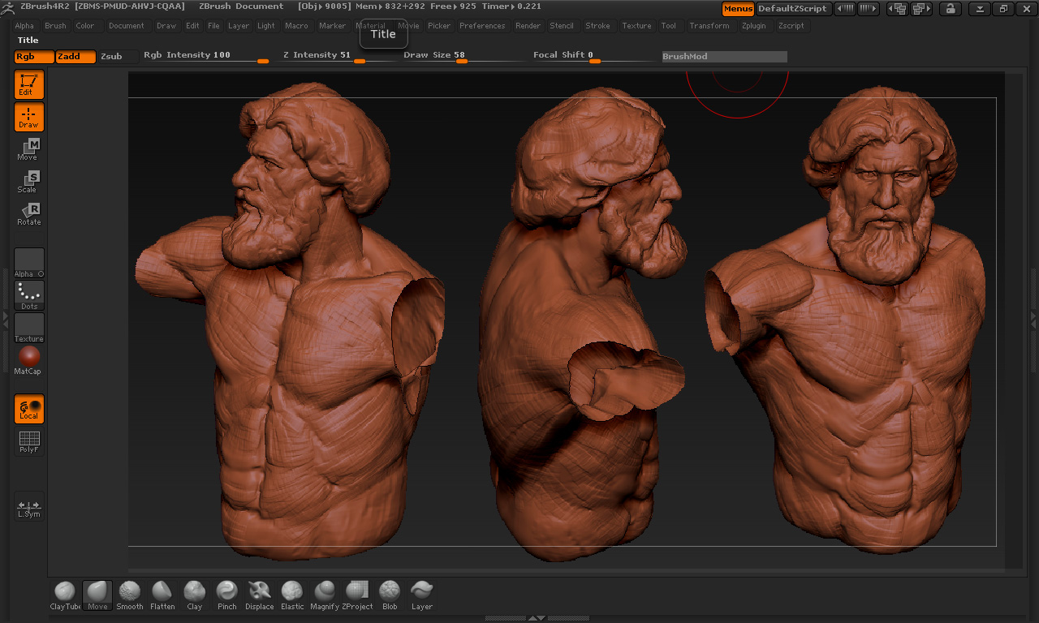
Task: Switch to Scale mode
Action: [x=29, y=182]
